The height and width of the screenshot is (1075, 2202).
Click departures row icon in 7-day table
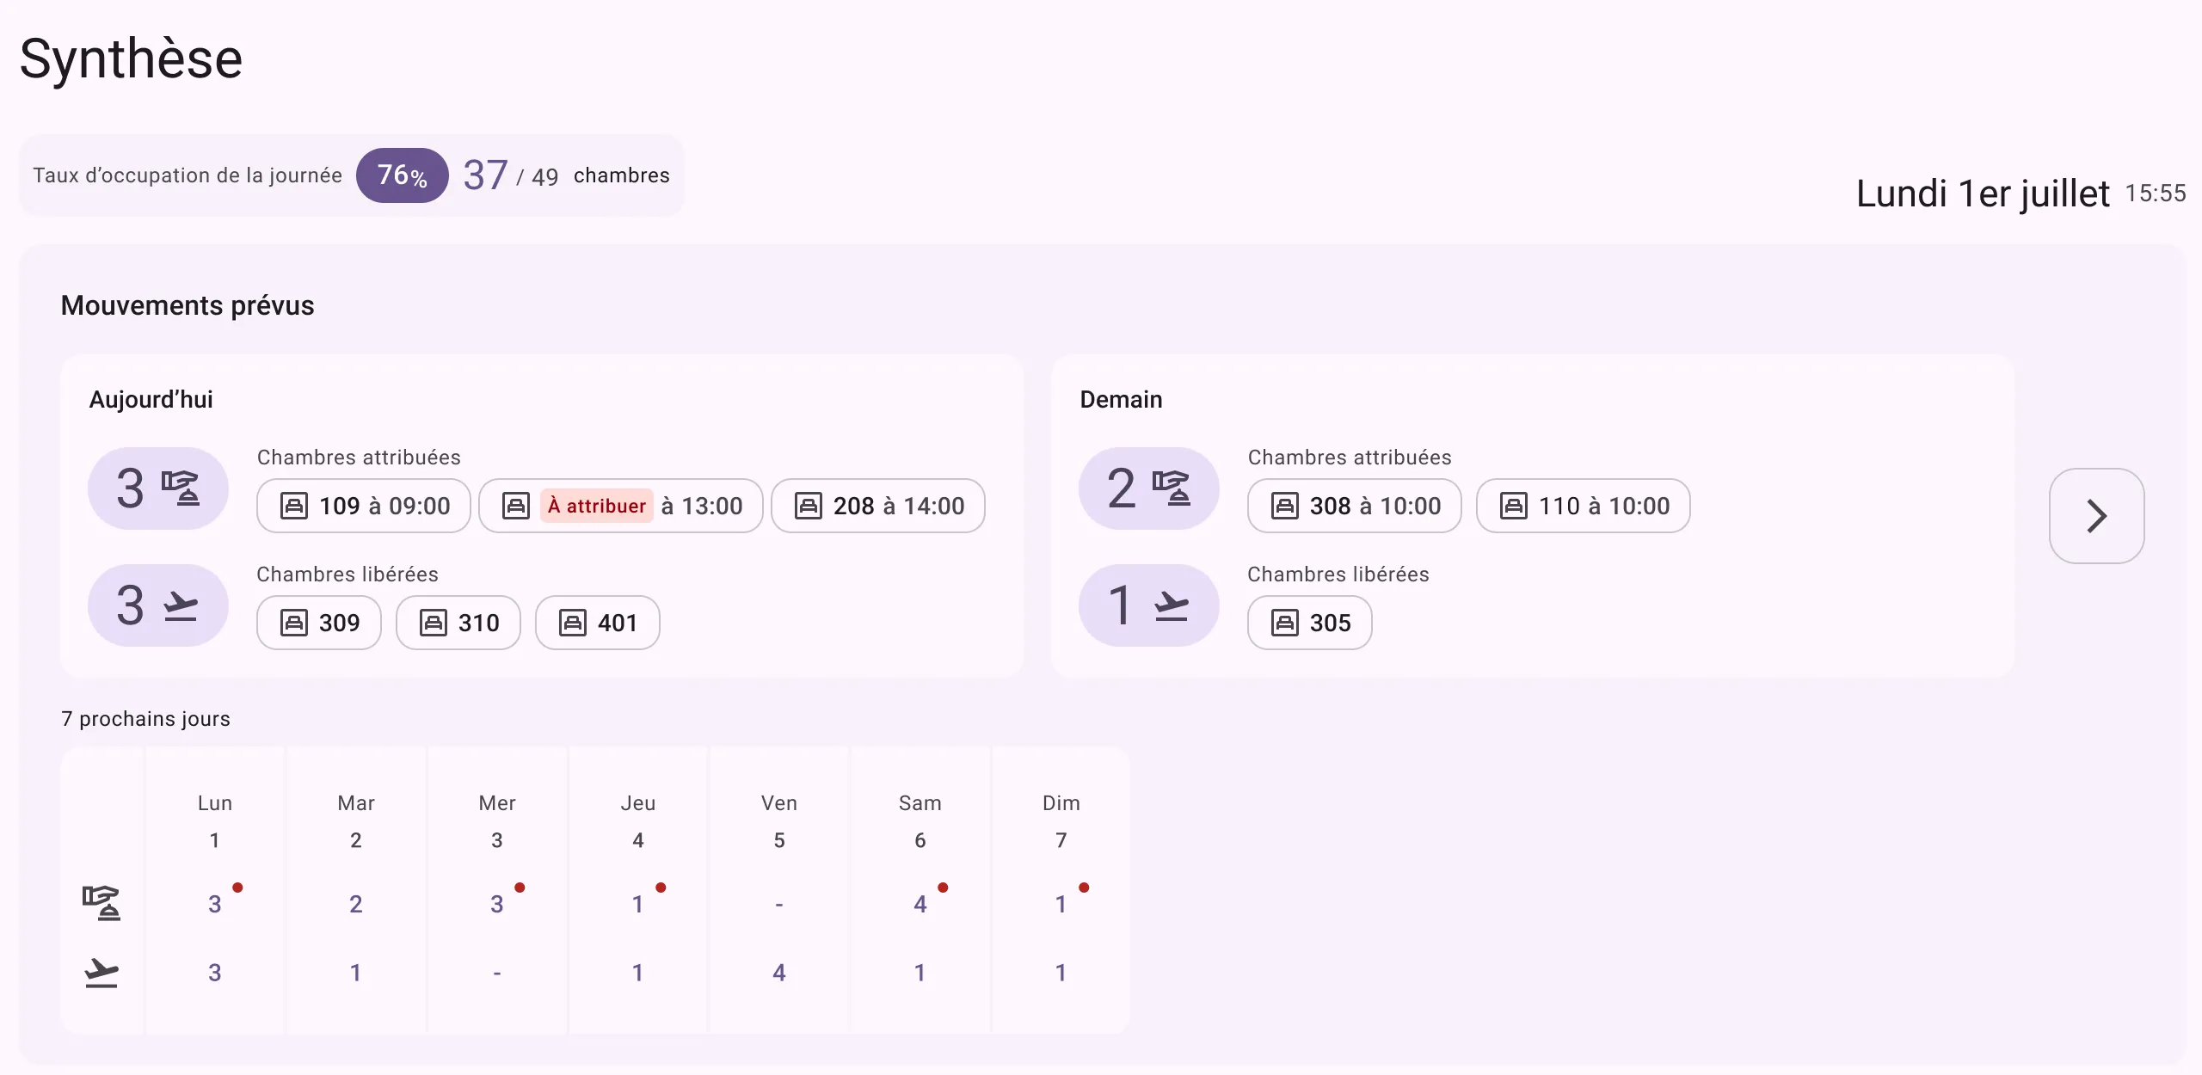(101, 973)
